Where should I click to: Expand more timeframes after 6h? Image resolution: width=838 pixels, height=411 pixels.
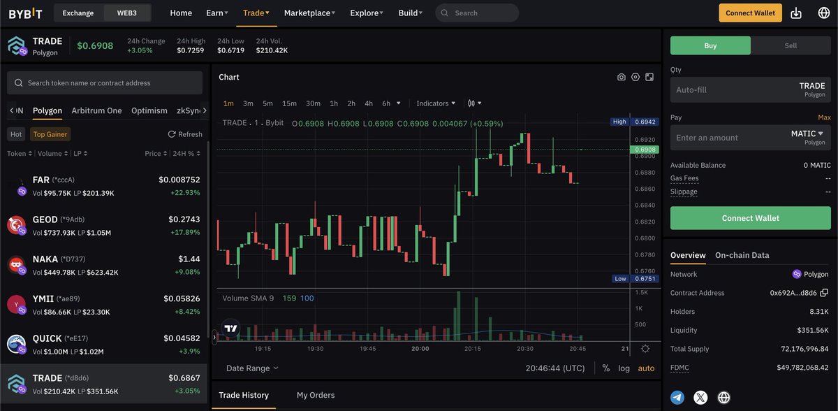pyautogui.click(x=398, y=103)
